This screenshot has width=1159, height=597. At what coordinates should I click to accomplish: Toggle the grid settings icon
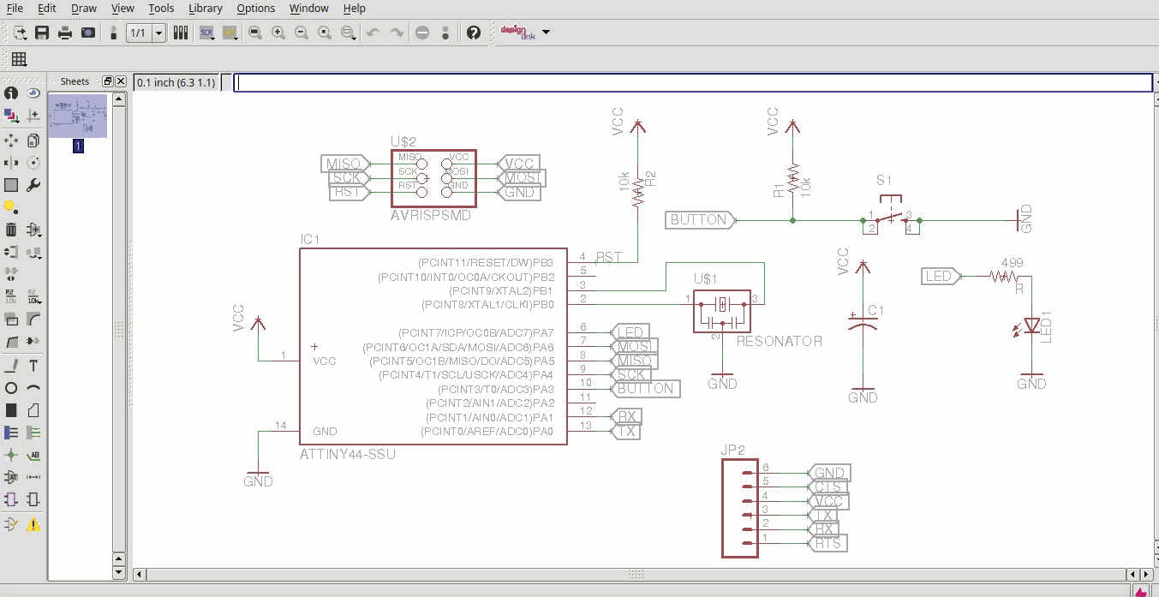coord(19,59)
